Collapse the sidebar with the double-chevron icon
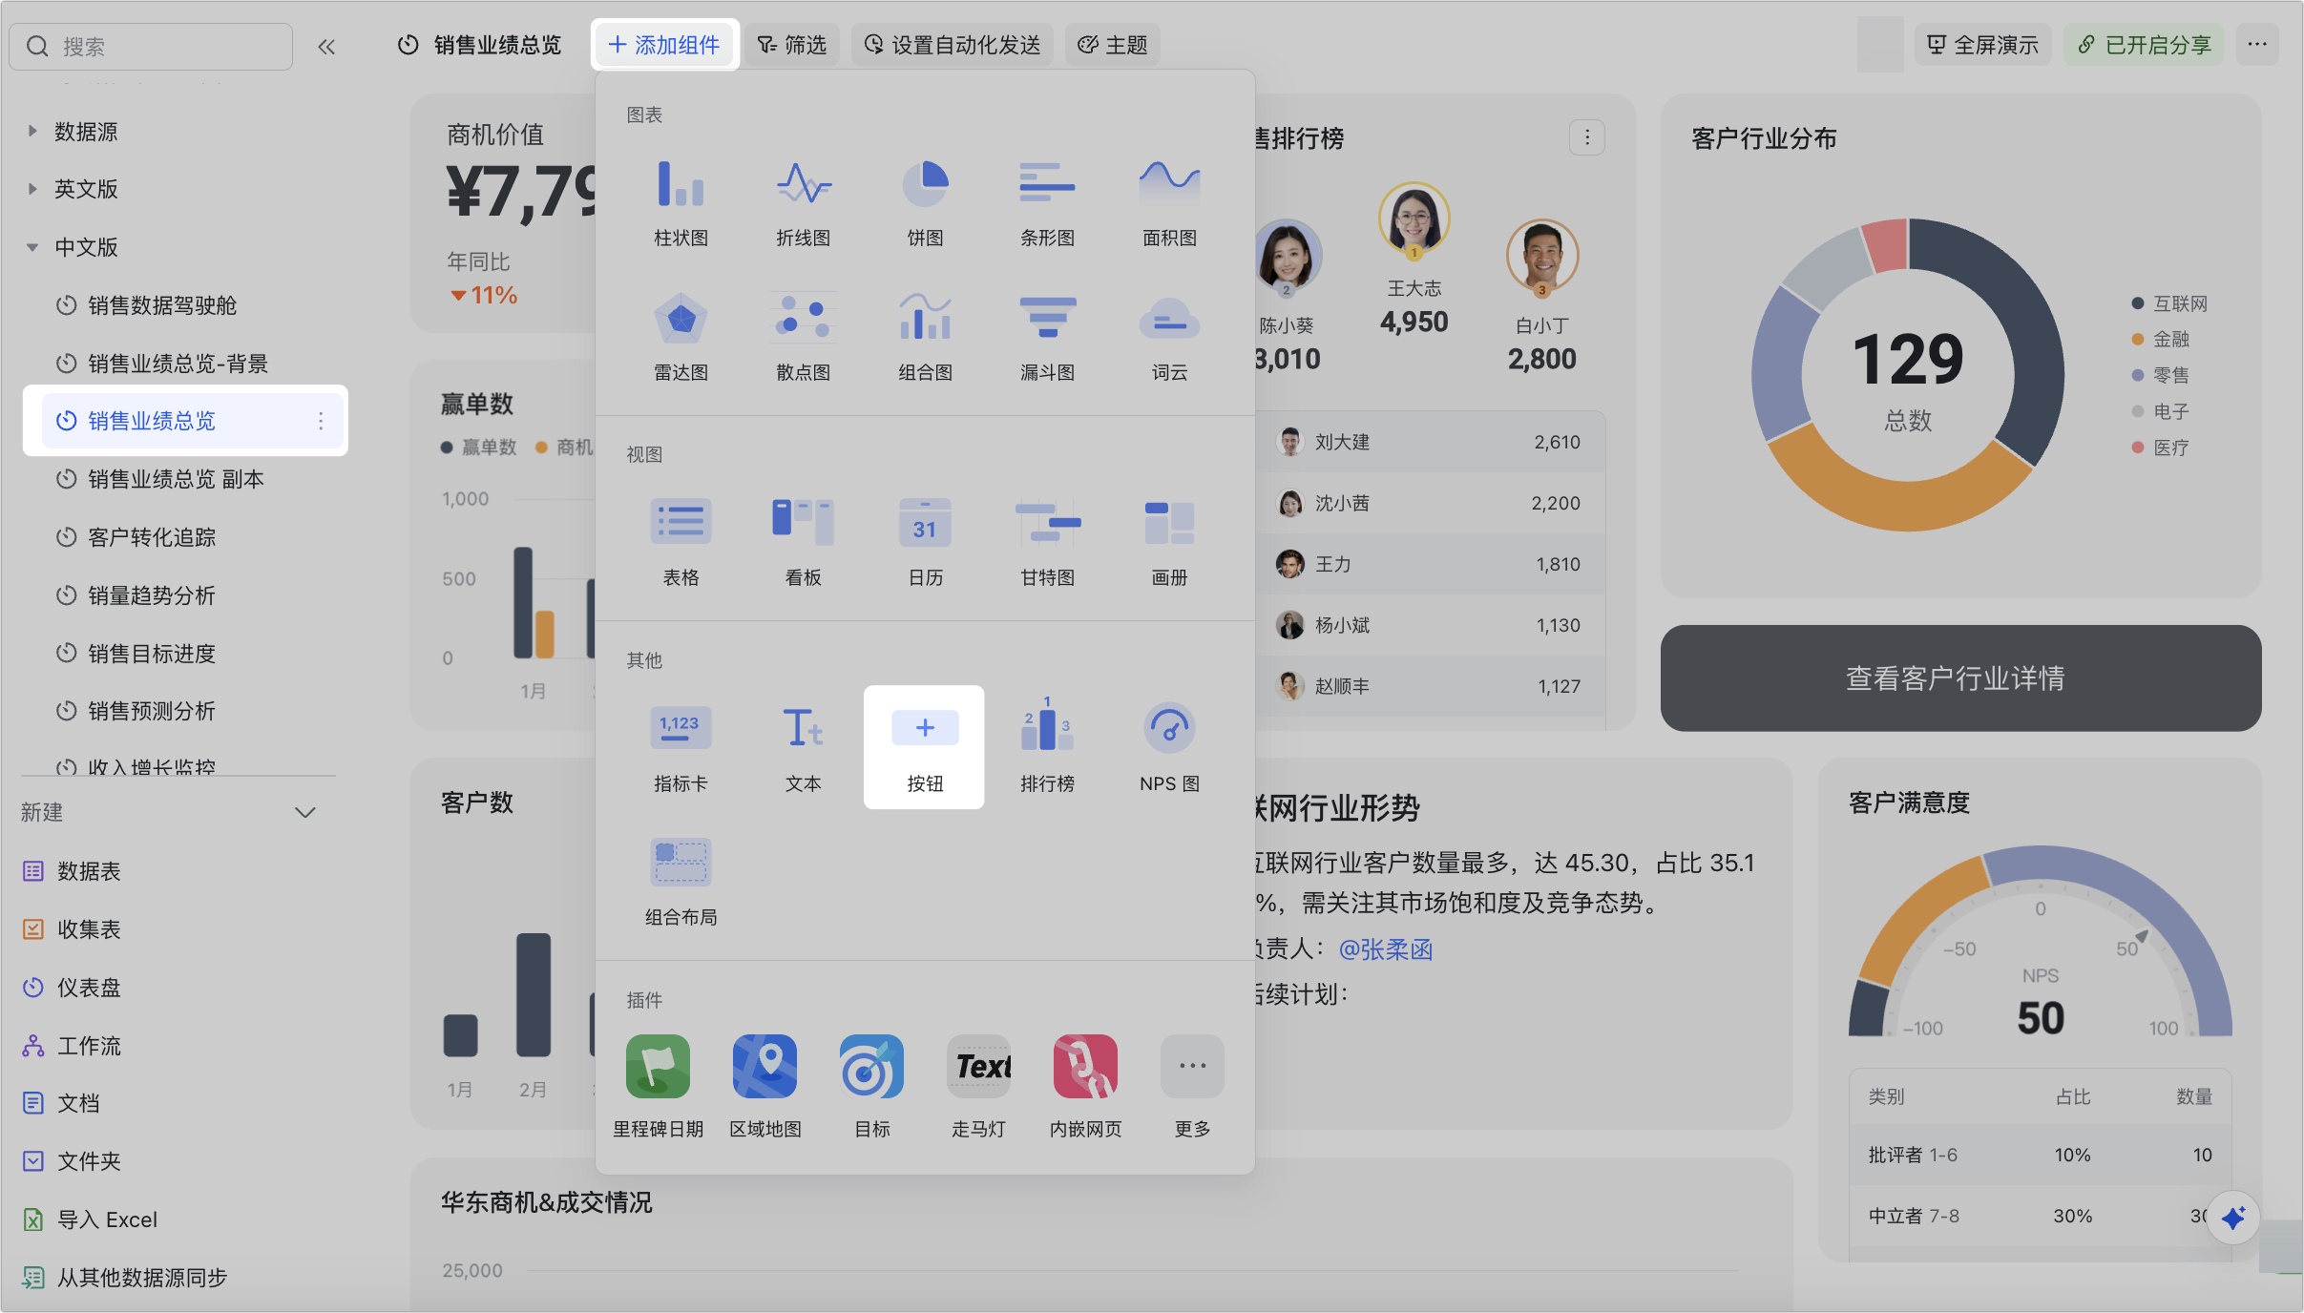 [x=326, y=46]
